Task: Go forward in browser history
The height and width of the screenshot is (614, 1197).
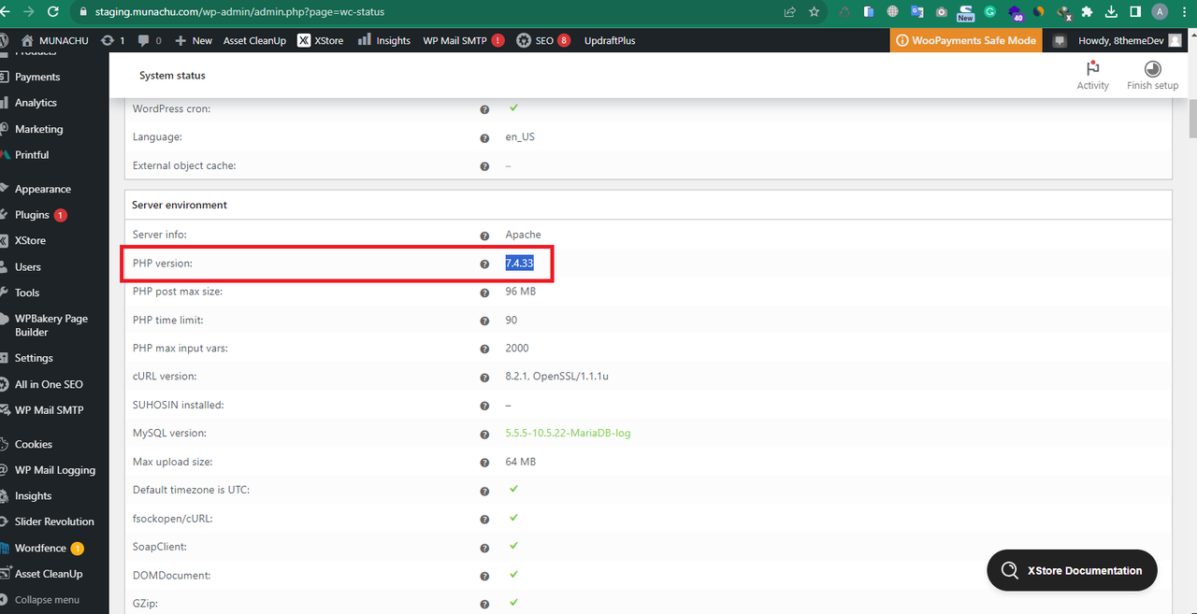Action: coord(27,12)
